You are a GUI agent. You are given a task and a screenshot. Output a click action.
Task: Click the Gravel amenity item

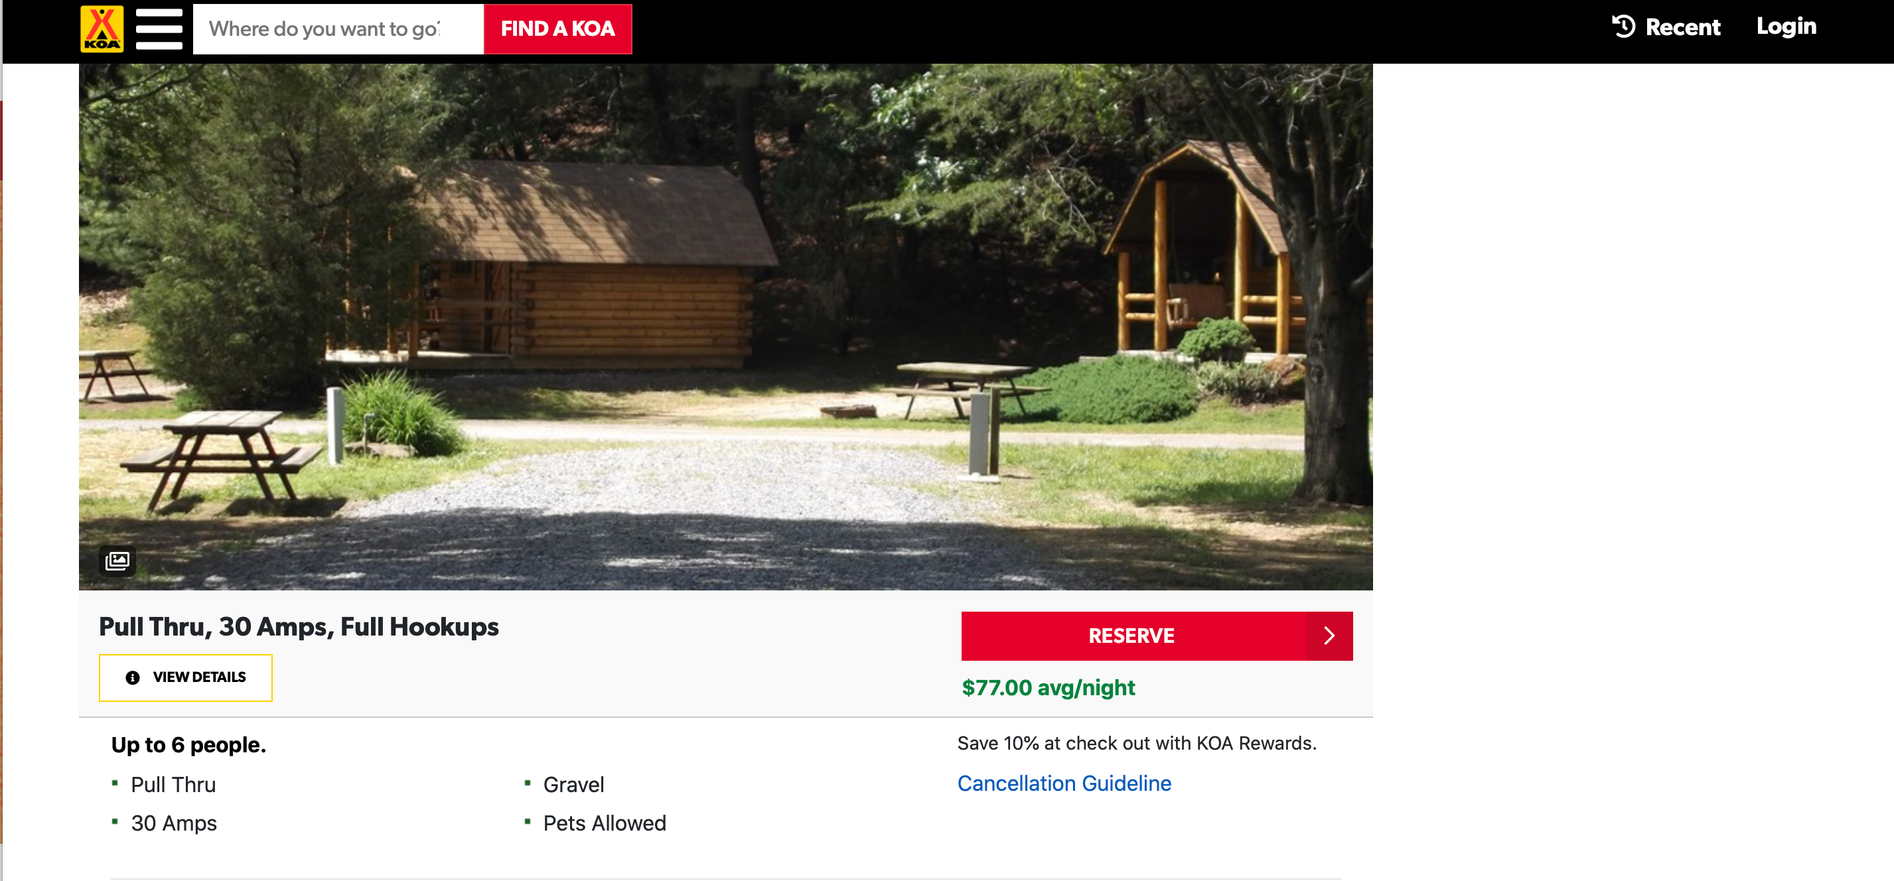[x=573, y=785]
